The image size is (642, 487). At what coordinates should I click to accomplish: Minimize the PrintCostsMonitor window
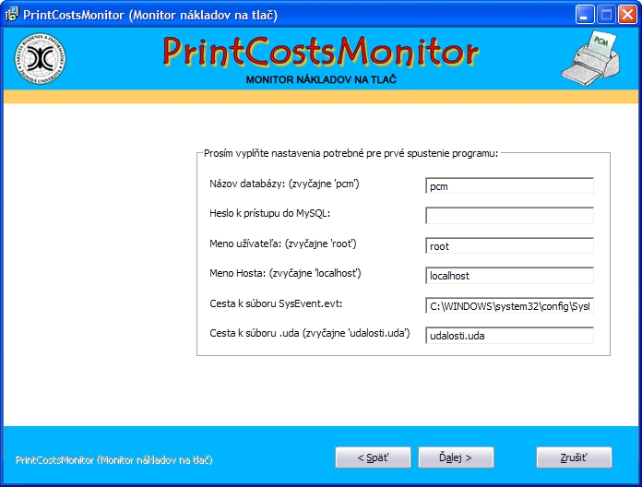pyautogui.click(x=586, y=14)
